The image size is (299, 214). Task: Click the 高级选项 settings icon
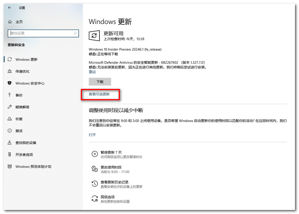point(94,199)
